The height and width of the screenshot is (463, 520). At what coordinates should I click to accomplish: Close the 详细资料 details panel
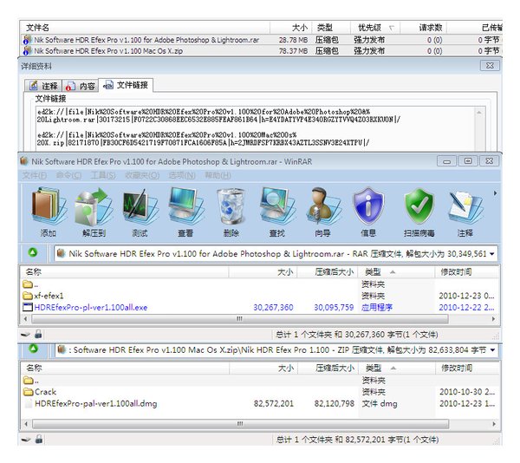[490, 66]
